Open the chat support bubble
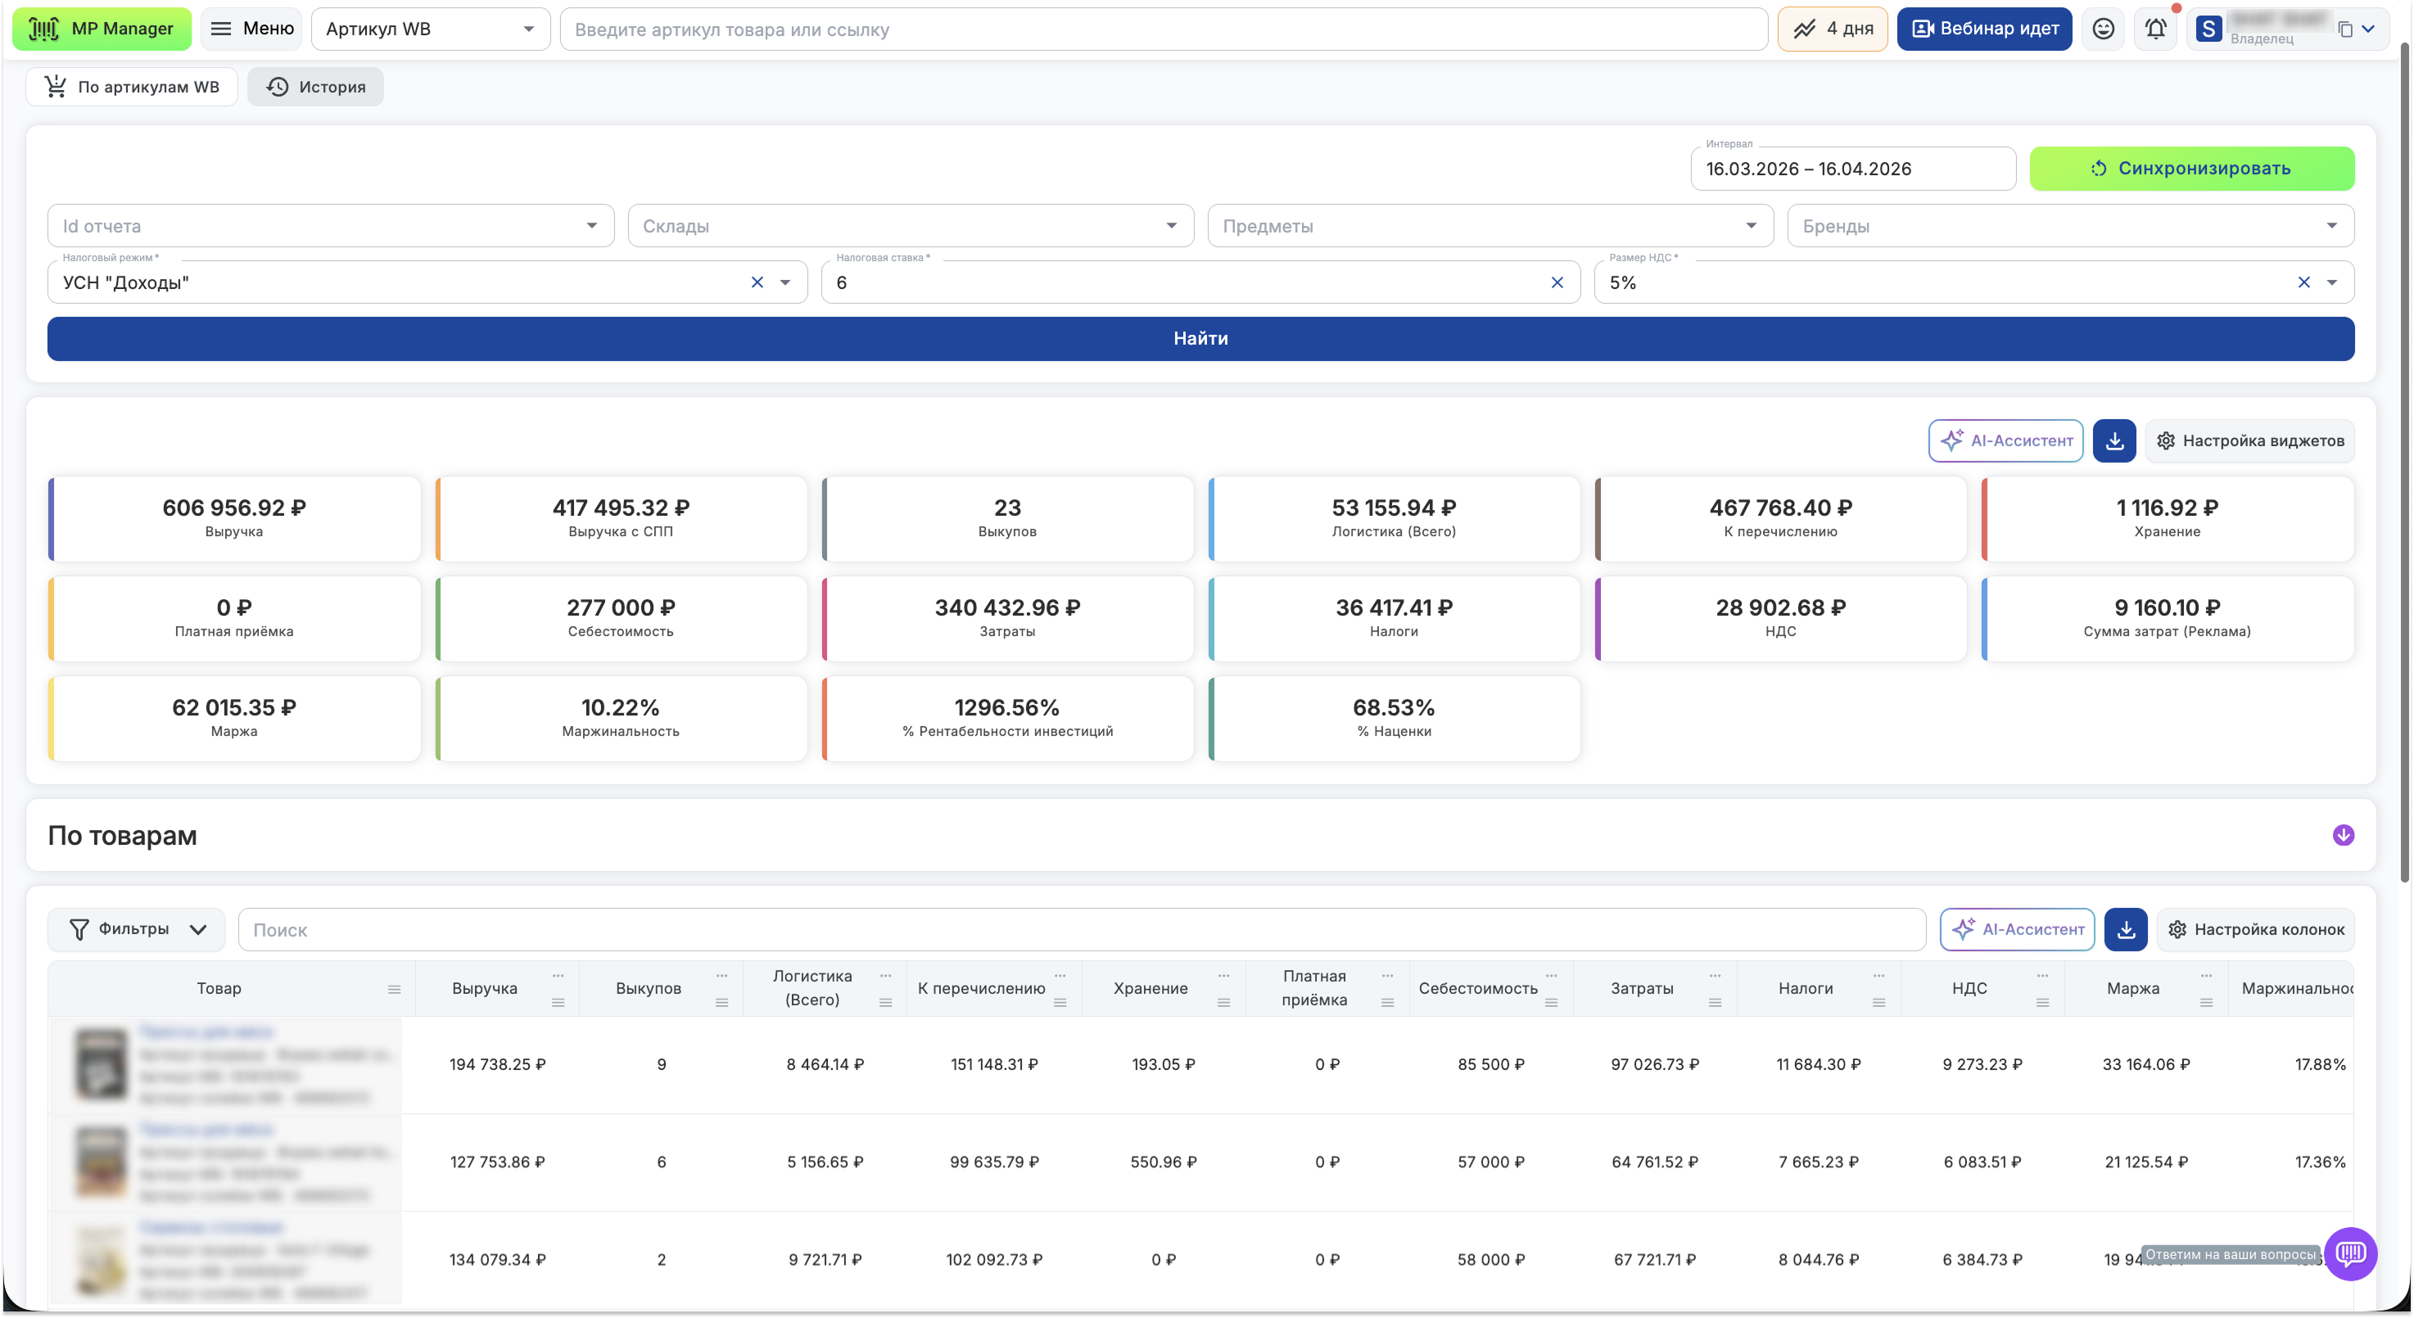The height and width of the screenshot is (1318, 2414). [x=2349, y=1253]
